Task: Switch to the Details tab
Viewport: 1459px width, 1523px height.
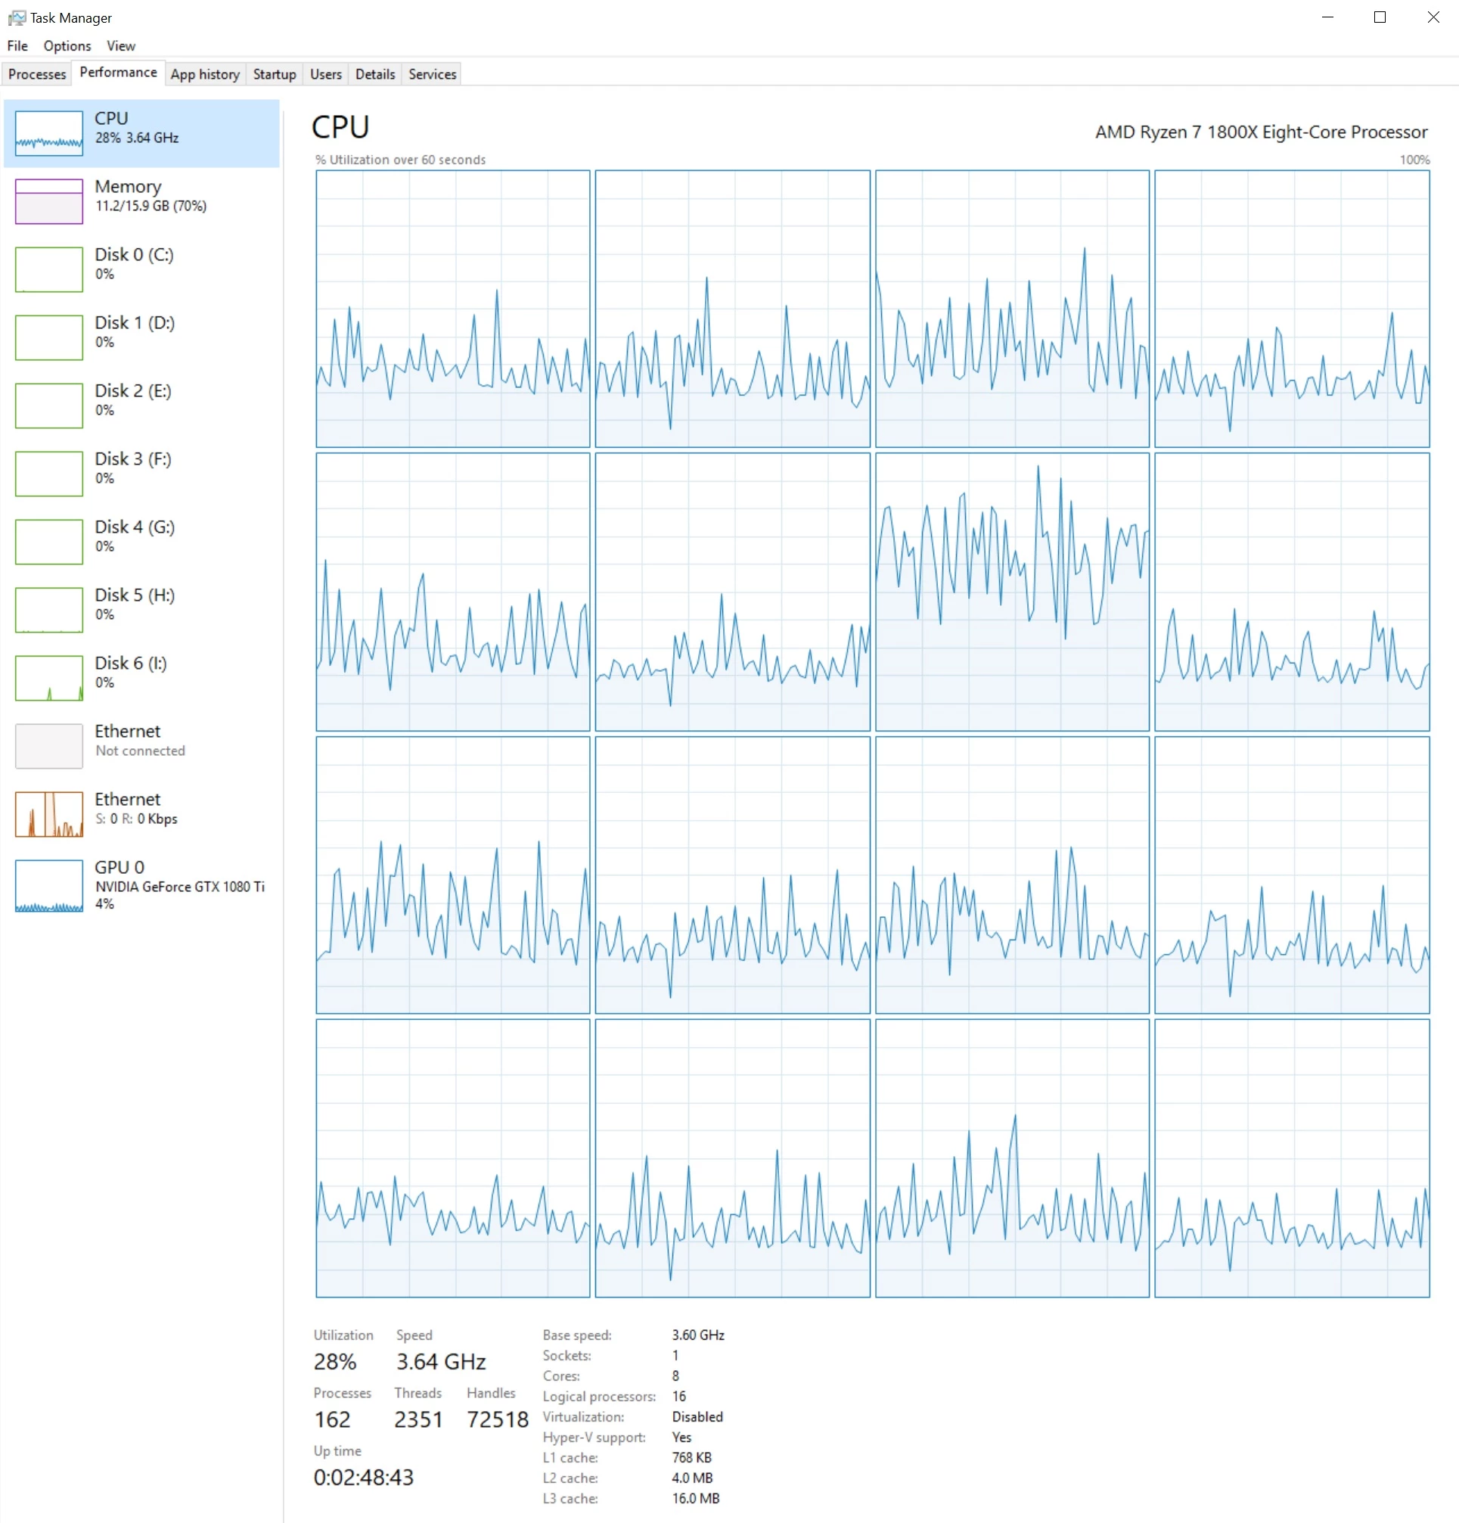Action: pyautogui.click(x=374, y=74)
